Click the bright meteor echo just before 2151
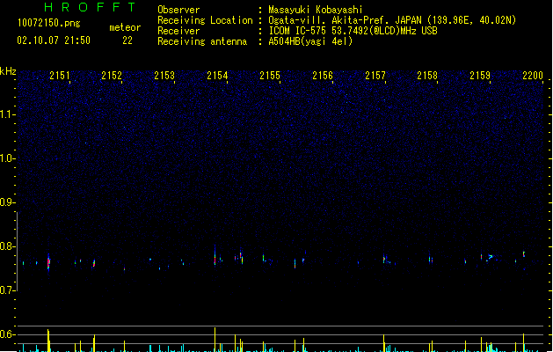Viewport: 553px width, 352px height. point(48,262)
